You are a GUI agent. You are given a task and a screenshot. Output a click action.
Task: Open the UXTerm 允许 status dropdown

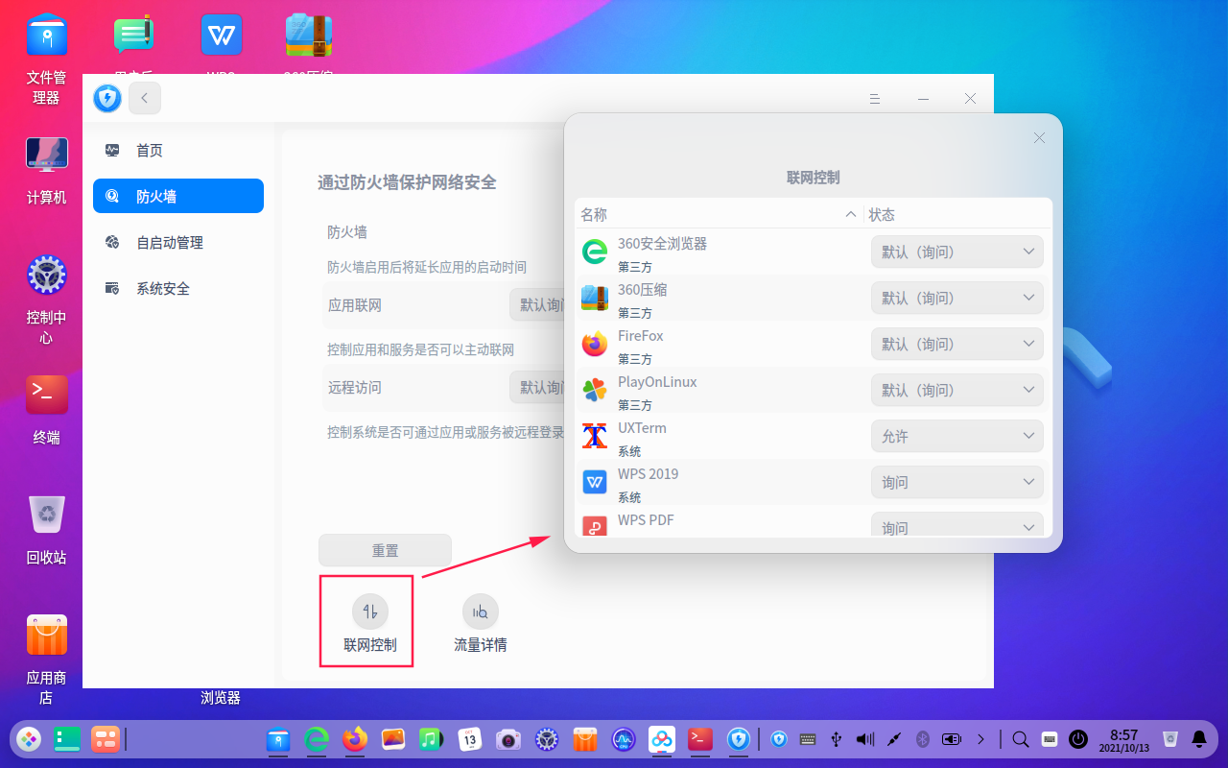click(x=957, y=436)
